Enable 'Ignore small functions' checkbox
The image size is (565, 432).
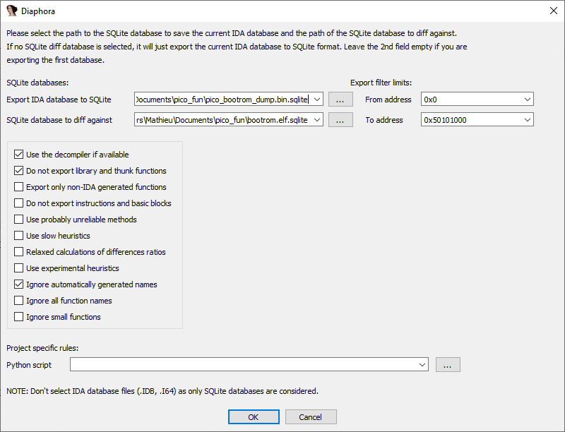tap(19, 317)
